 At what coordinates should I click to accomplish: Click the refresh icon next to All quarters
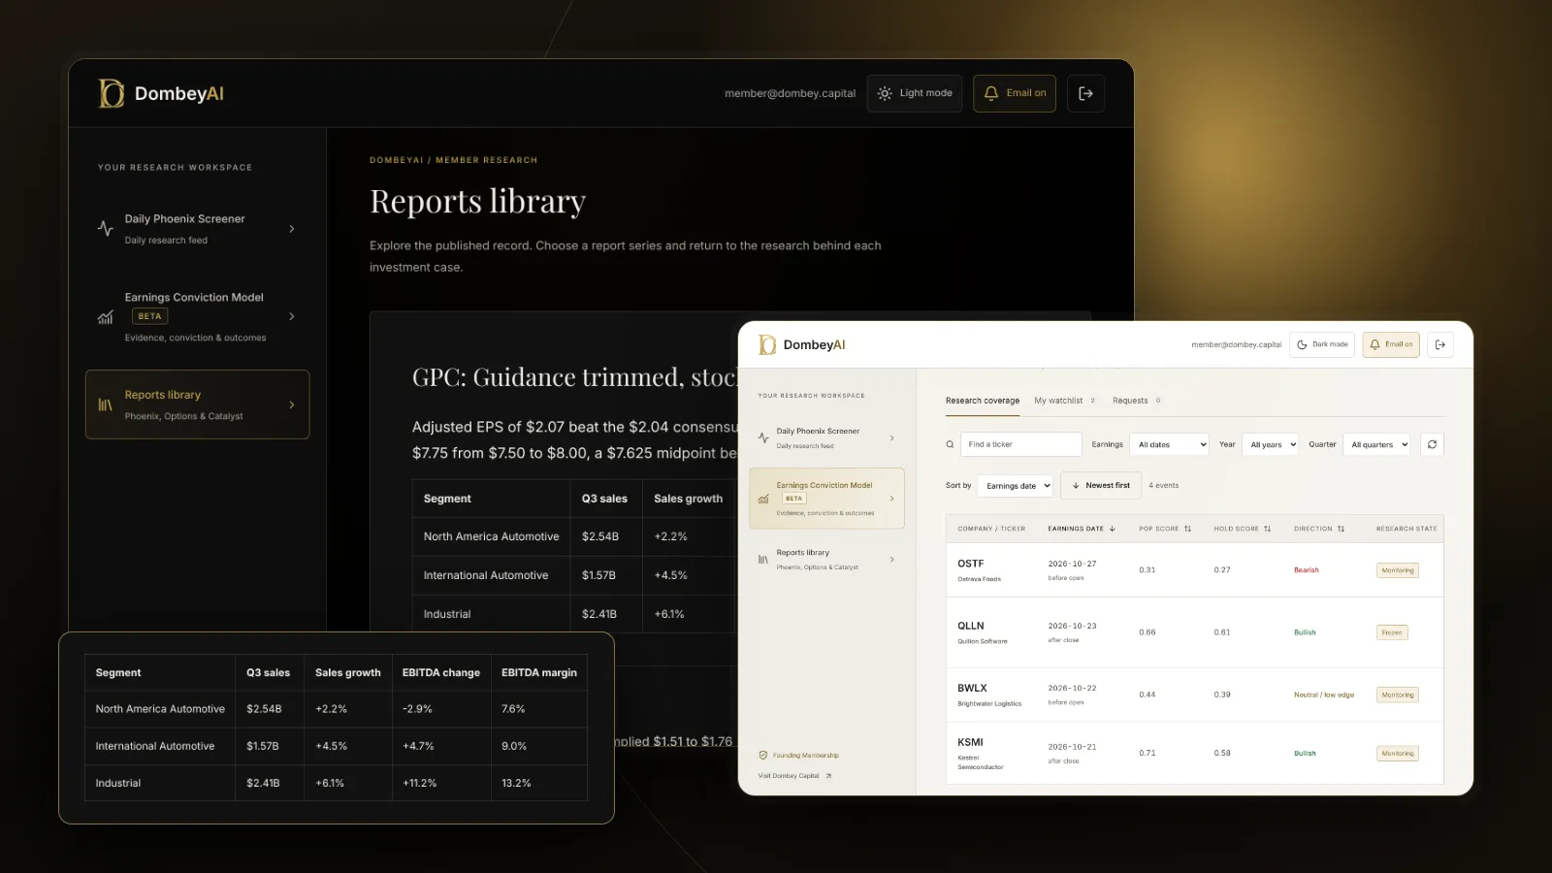coord(1432,444)
